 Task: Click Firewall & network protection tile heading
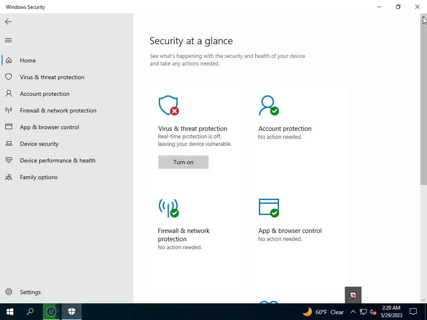click(x=183, y=235)
